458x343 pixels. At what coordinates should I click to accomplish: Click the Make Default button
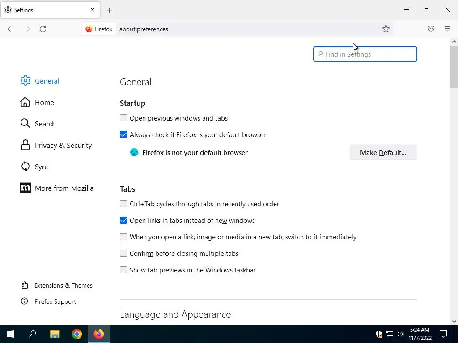[x=383, y=153]
